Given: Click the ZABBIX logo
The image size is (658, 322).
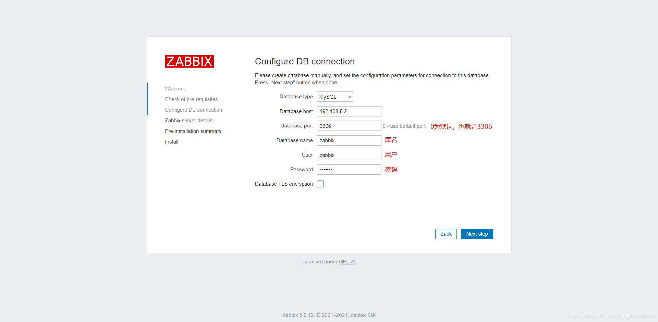Looking at the screenshot, I should point(189,61).
